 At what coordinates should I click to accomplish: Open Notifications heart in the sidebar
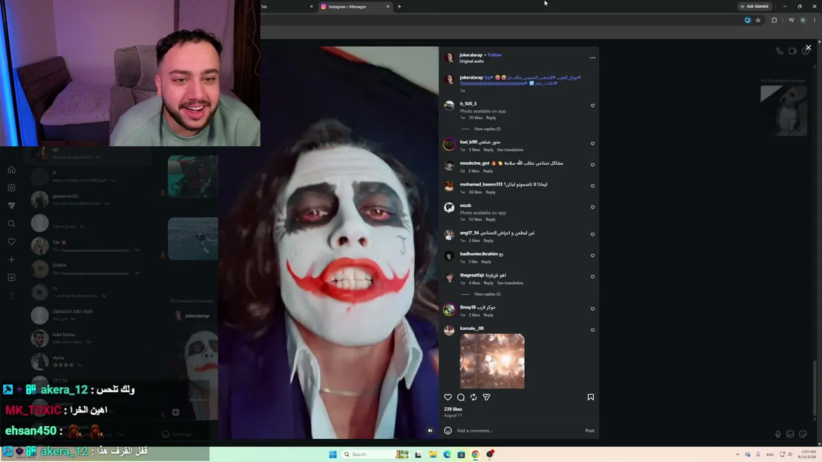tap(12, 242)
